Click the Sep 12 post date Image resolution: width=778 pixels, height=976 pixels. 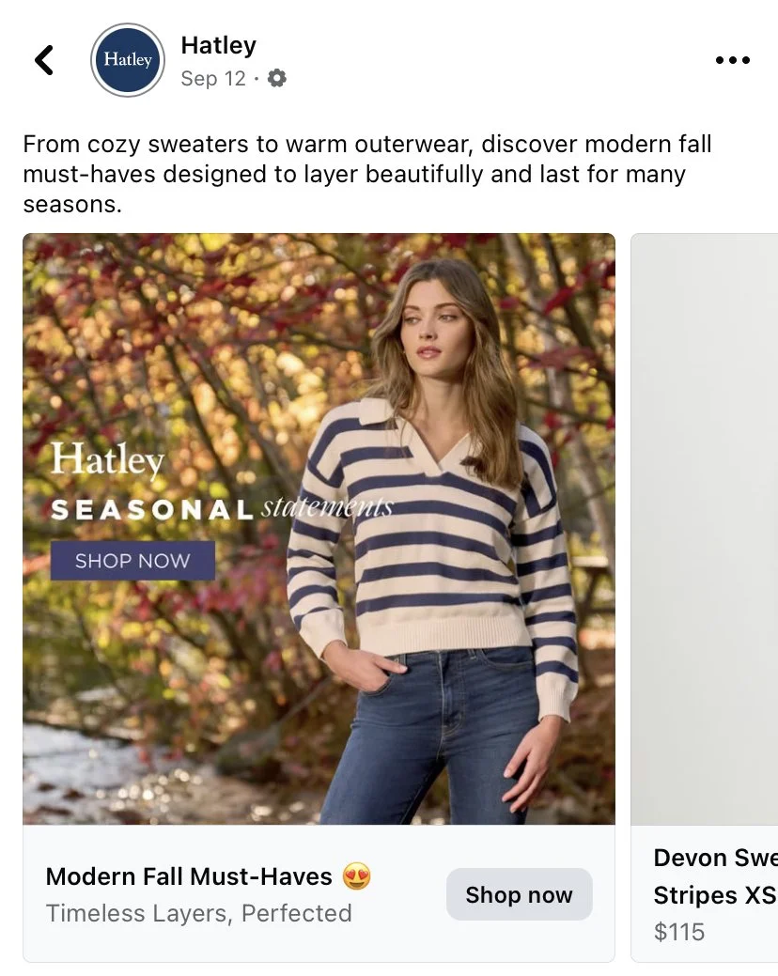coord(213,78)
